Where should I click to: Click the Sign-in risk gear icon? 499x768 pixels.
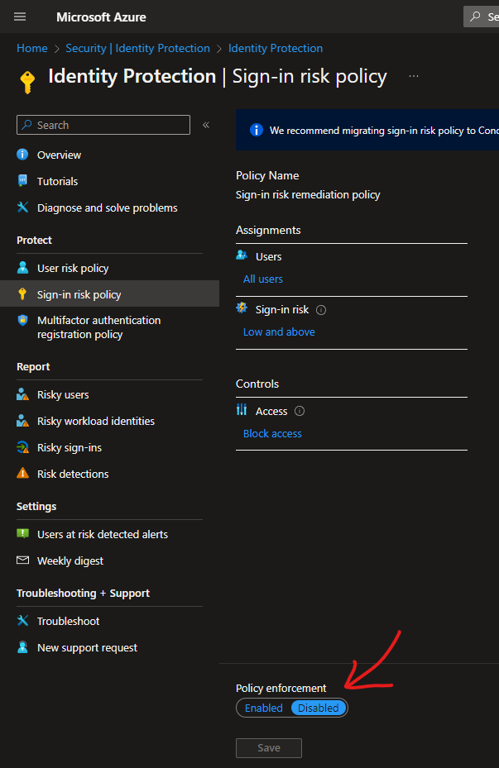(x=242, y=308)
